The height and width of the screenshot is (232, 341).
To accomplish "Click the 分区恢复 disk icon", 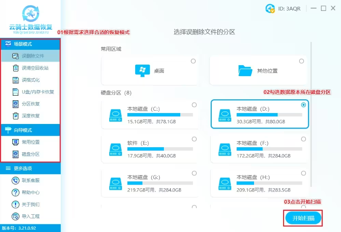I will (15, 104).
